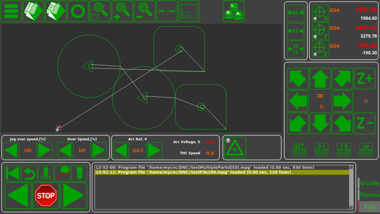
Task: Click the log scrollbar up arrow
Action: point(351,167)
